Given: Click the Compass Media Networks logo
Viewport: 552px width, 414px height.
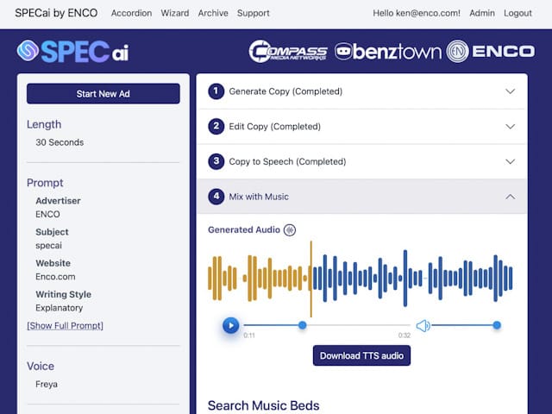Looking at the screenshot, I should click(x=288, y=52).
